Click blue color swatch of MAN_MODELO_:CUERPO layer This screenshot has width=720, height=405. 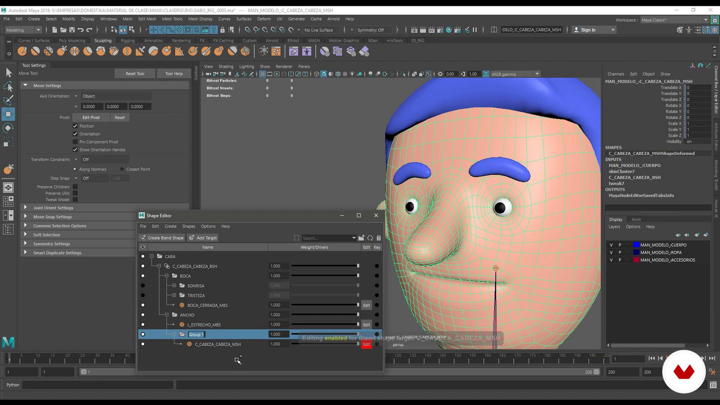[x=636, y=245]
